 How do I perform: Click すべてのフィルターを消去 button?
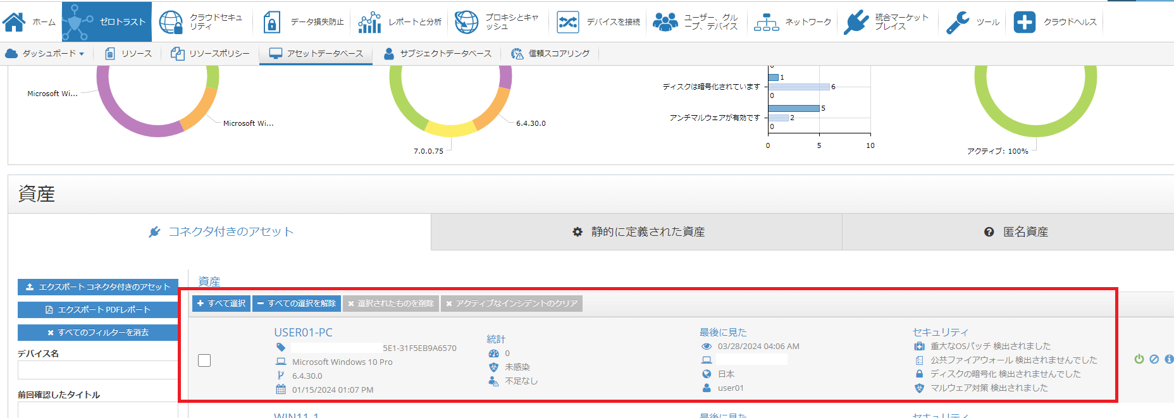(x=98, y=333)
